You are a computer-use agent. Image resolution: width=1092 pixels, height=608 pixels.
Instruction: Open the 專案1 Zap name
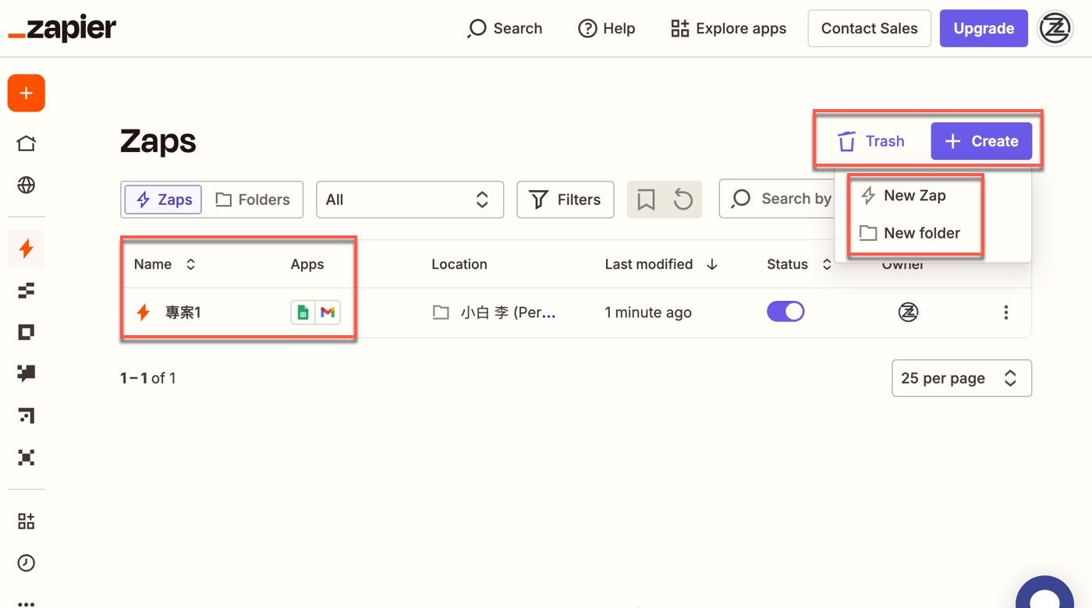click(x=183, y=313)
